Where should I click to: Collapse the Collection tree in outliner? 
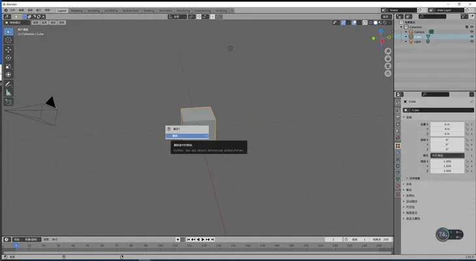click(401, 27)
